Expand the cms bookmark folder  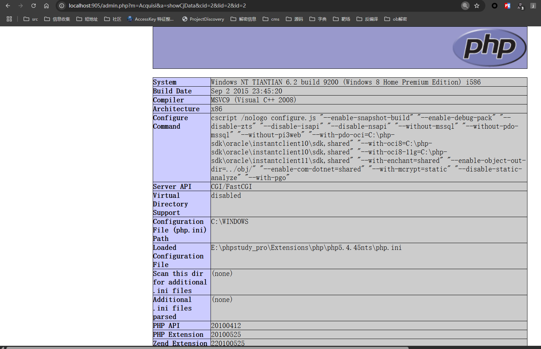[271, 19]
